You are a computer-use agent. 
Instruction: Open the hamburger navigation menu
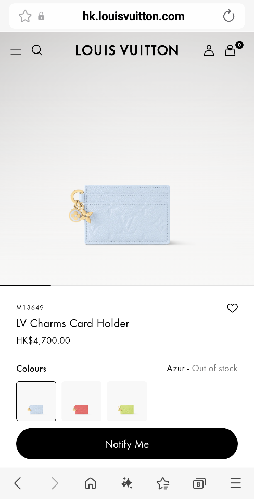coord(16,50)
